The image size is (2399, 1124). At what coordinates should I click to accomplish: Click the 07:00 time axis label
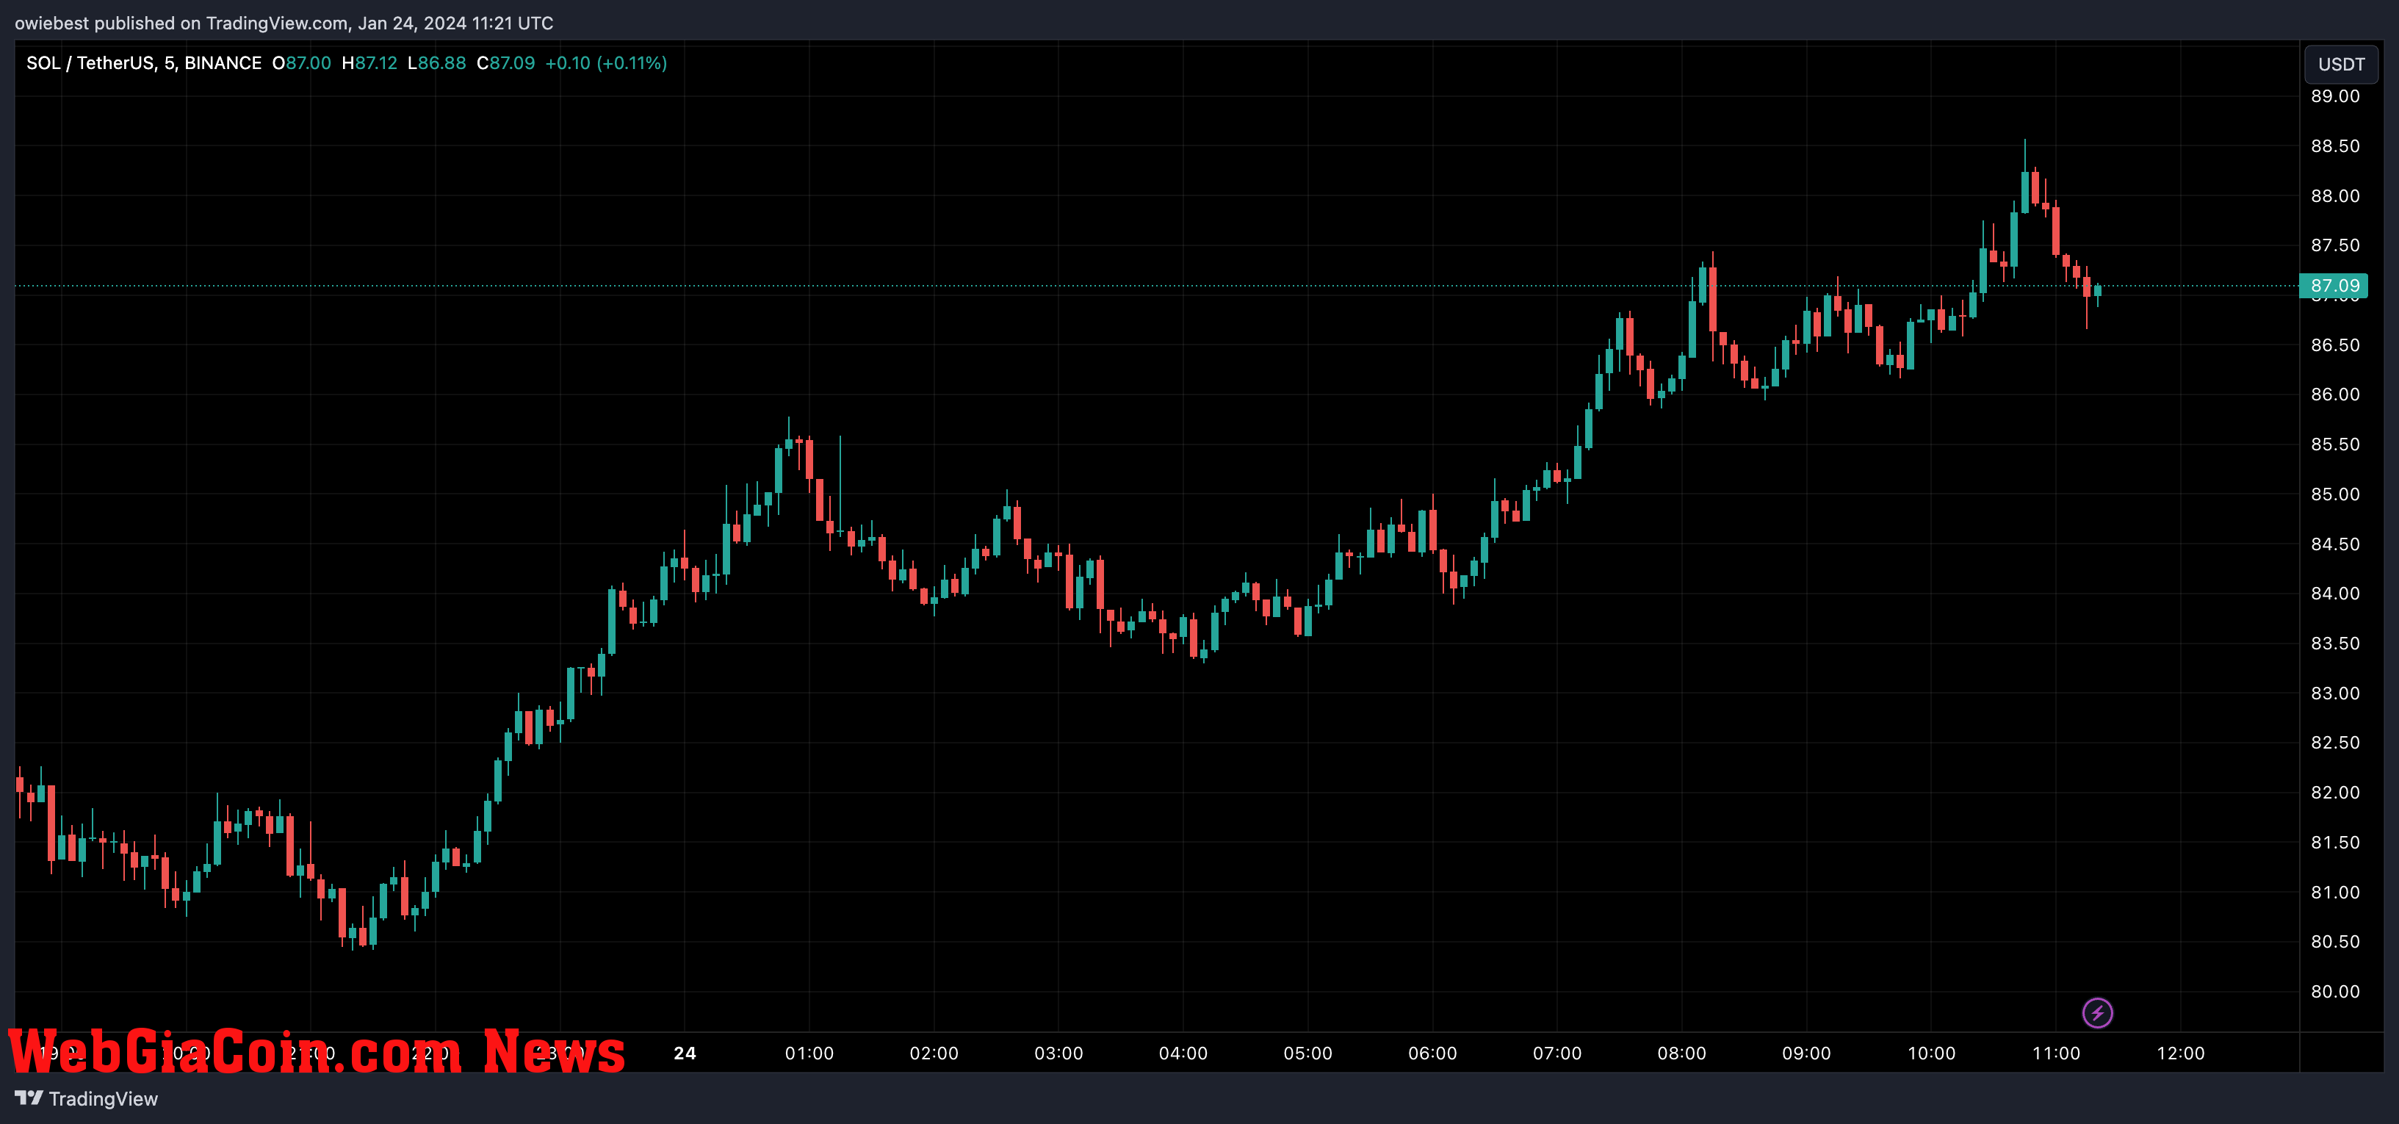[1557, 1053]
